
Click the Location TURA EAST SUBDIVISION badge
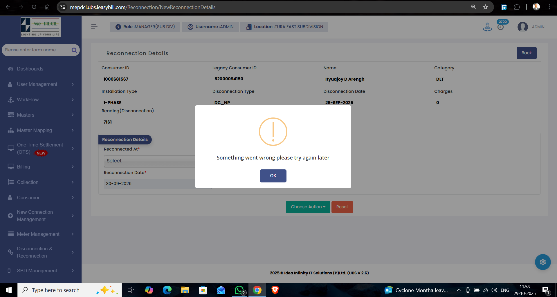[x=284, y=27]
